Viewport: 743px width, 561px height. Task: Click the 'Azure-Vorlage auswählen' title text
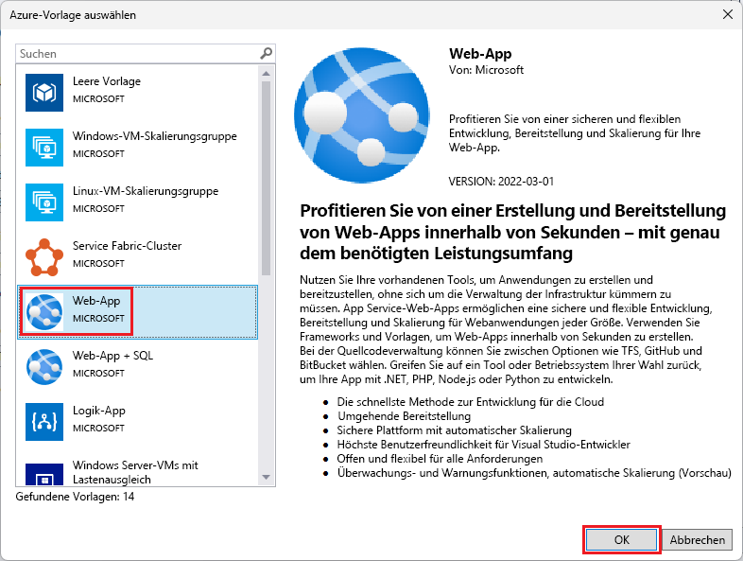click(73, 15)
